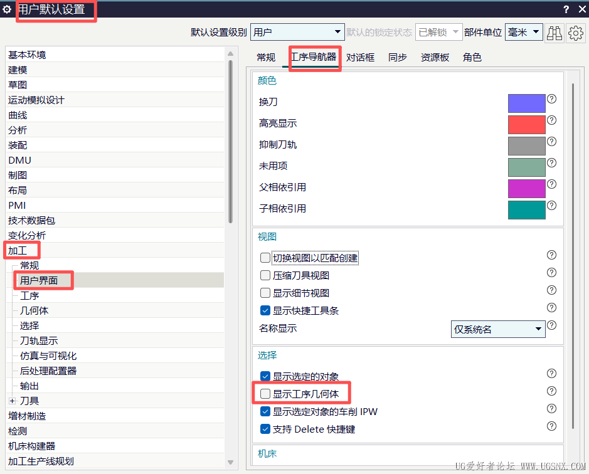Change the 未用项 green-gray color swatch
The height and width of the screenshot is (474, 589).
[527, 167]
